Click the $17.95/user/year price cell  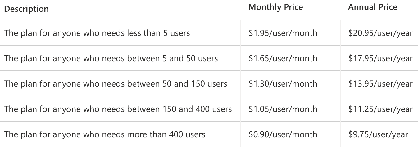pos(380,58)
